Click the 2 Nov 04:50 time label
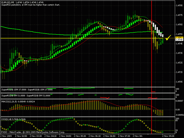184x138 pixels. (x=65, y=136)
